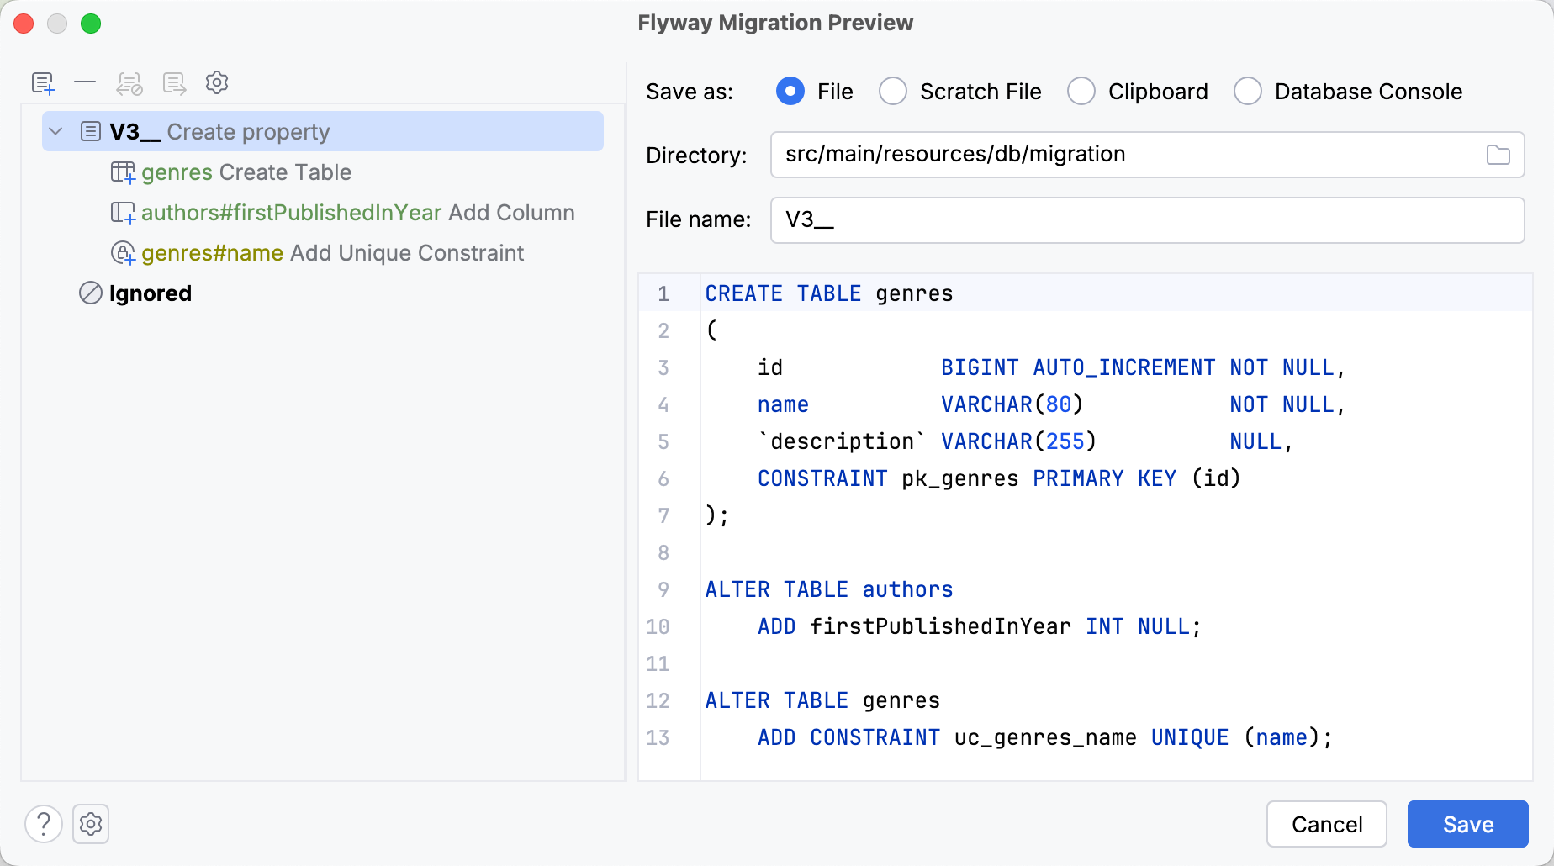Click into the File name field
The width and height of the screenshot is (1554, 866).
tap(1147, 220)
